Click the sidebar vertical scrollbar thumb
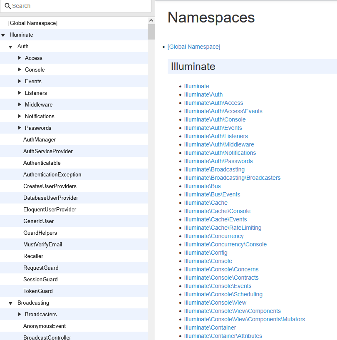This screenshot has width=337, height=340. [151, 32]
